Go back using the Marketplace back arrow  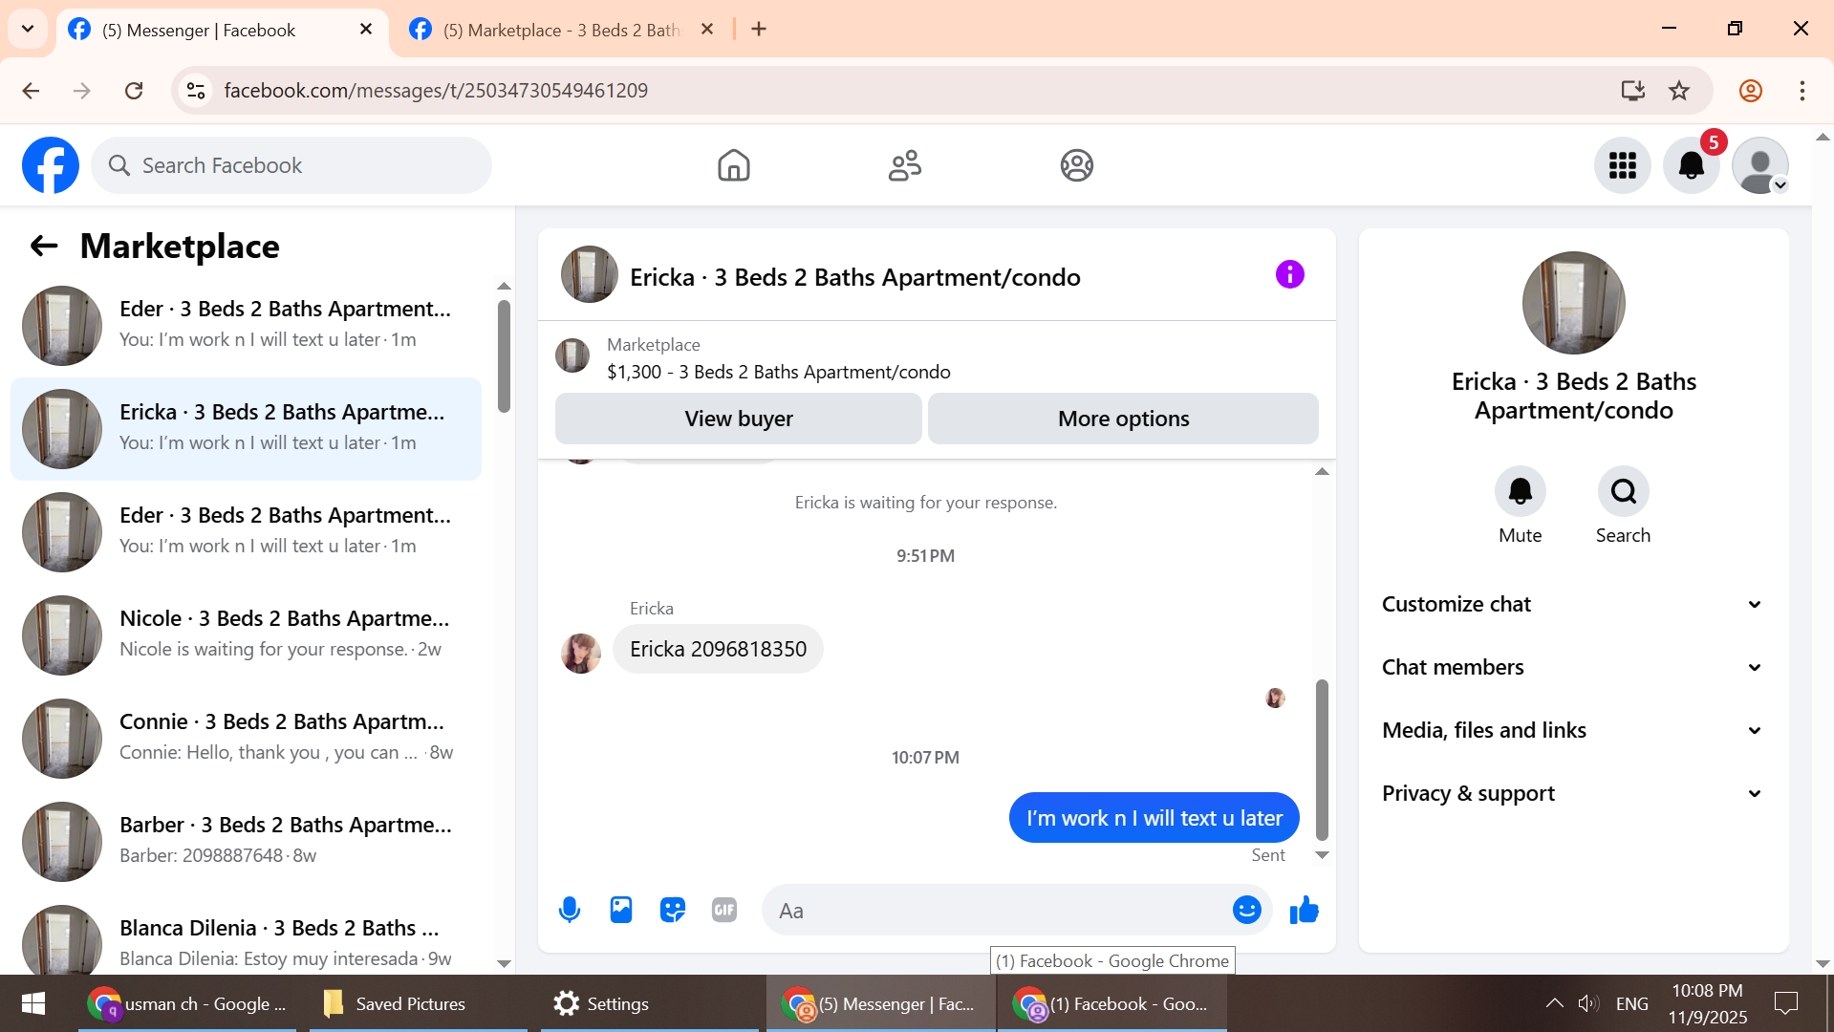point(44,247)
